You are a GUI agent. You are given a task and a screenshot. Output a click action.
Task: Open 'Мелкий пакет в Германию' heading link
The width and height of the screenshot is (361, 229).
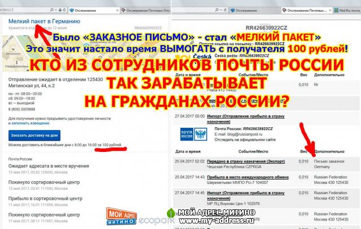44,21
